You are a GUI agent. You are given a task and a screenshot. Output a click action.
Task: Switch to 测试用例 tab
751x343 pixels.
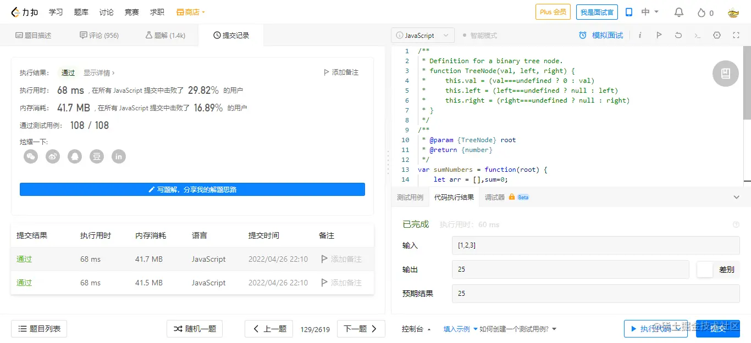click(x=410, y=197)
